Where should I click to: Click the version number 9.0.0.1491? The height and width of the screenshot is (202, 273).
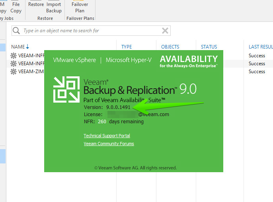[118, 107]
